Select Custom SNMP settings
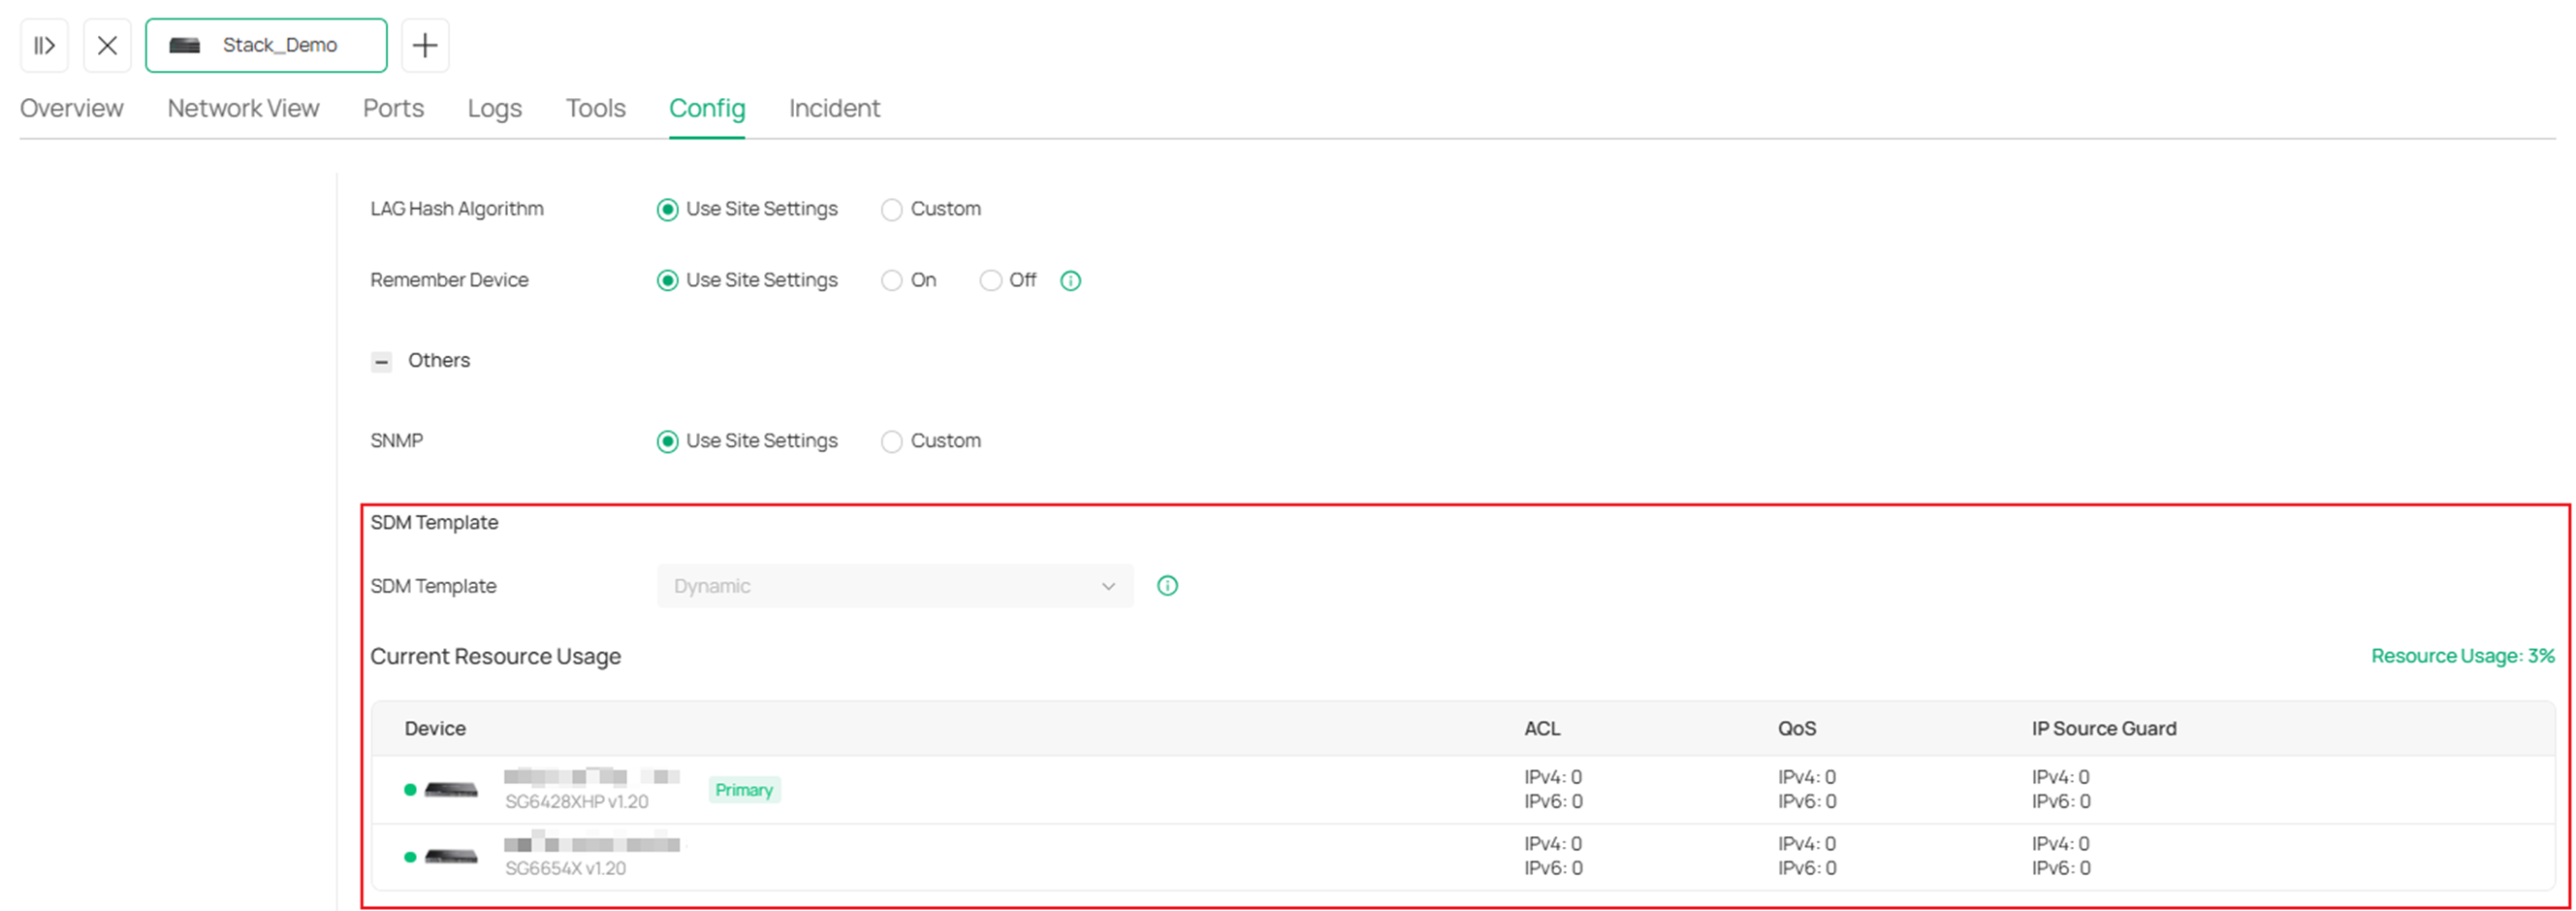 click(891, 441)
